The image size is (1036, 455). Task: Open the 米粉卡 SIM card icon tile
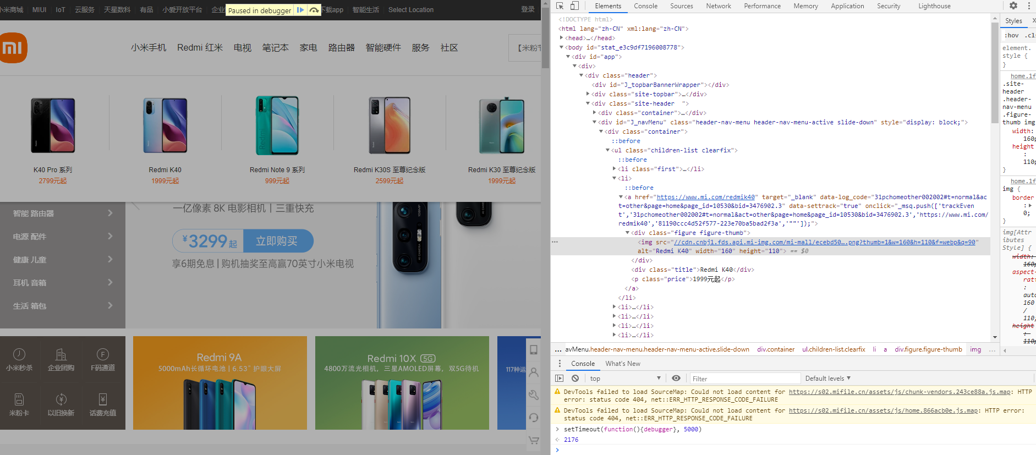(19, 405)
